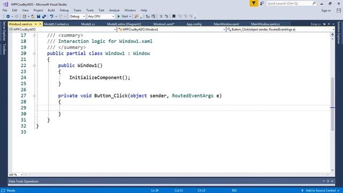
Task: Open the Edit menu
Action: (14, 10)
